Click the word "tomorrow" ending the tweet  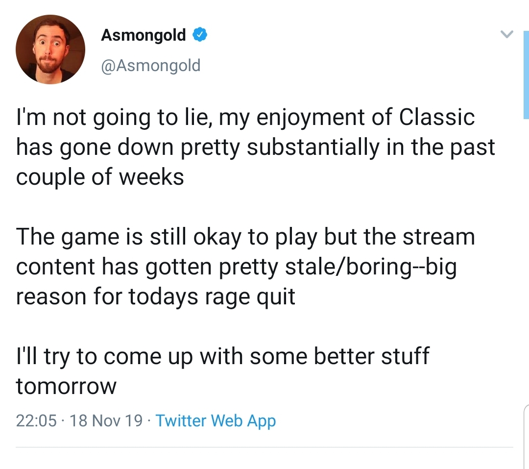[x=66, y=387]
